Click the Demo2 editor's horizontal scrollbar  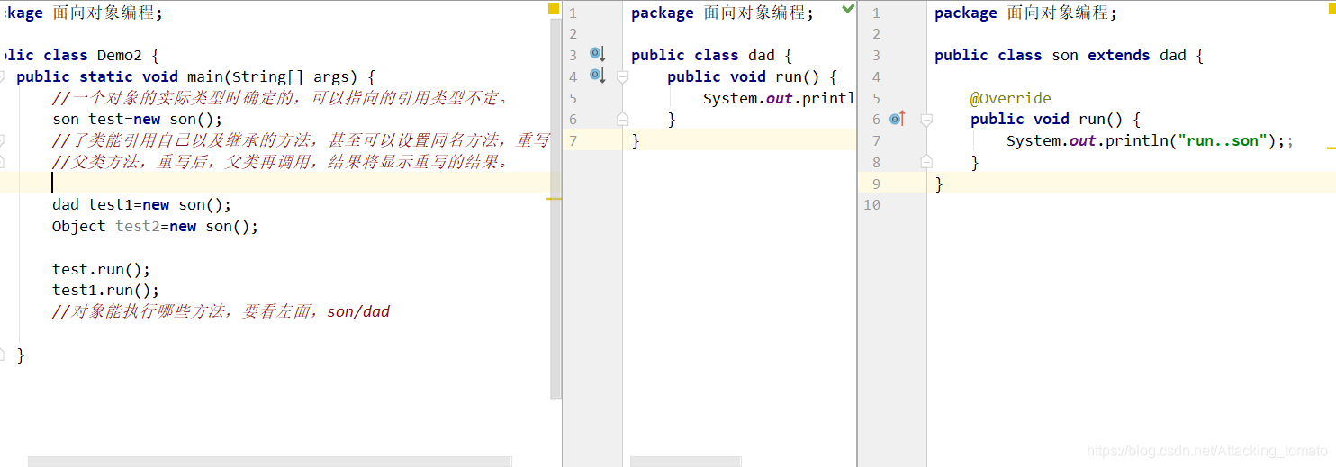(270, 461)
